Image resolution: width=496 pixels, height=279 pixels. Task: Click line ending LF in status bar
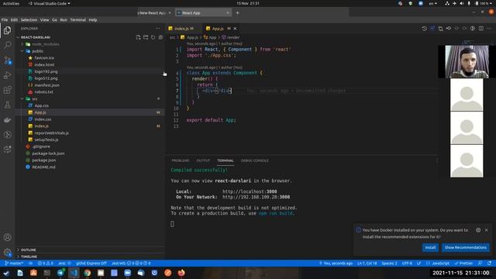418,263
